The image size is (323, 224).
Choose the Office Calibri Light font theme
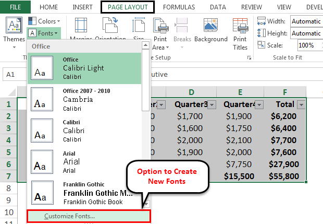(84, 68)
